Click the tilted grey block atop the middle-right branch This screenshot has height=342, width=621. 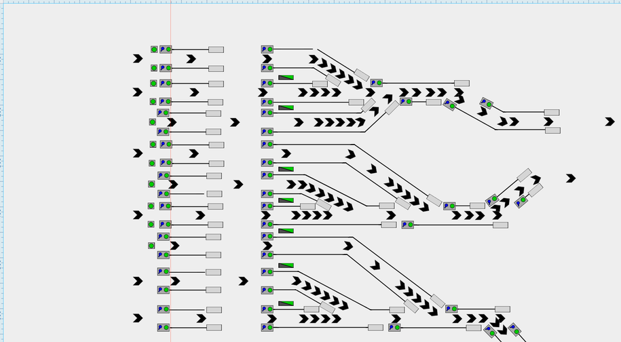point(524,175)
